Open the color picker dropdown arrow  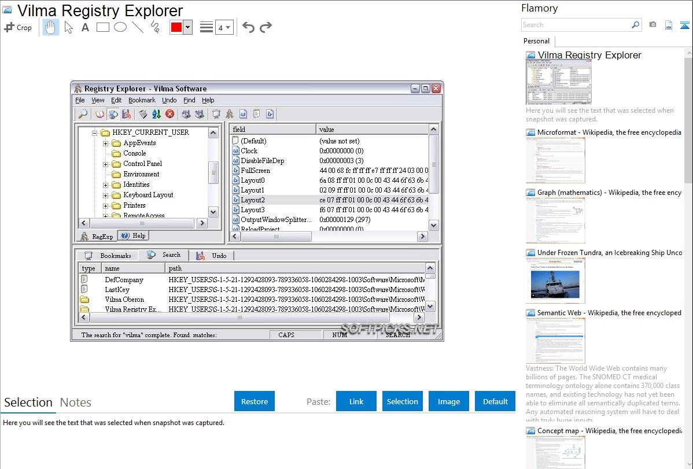click(x=187, y=27)
